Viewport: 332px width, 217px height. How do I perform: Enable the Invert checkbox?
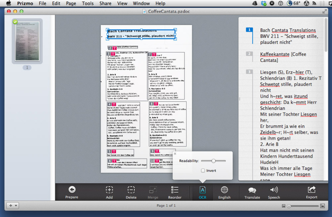(x=203, y=170)
